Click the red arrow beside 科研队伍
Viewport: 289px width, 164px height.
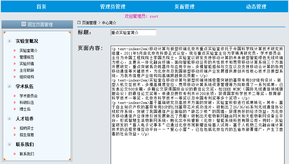(15, 102)
